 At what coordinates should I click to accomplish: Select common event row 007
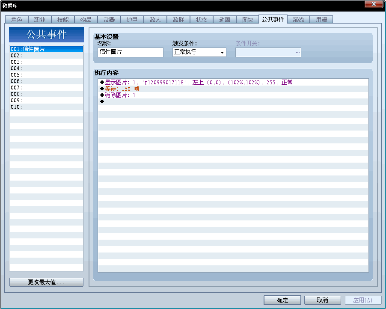pos(46,87)
